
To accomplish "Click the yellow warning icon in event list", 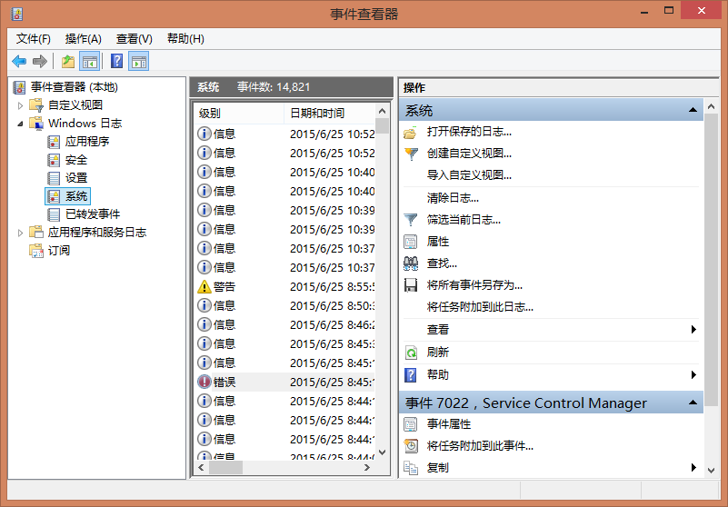I will (x=204, y=287).
